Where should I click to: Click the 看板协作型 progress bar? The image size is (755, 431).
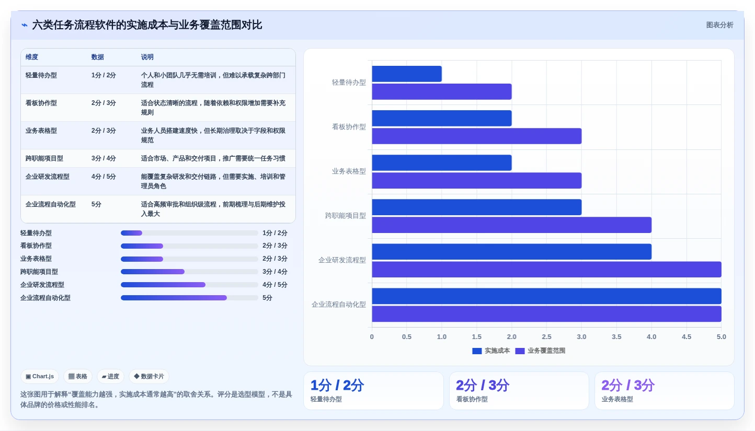189,246
